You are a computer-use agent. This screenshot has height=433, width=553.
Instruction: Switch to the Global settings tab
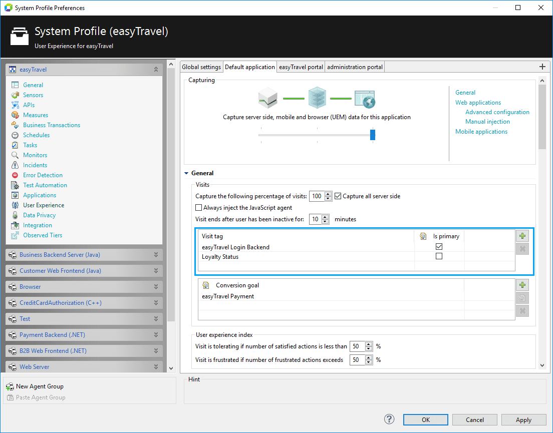pos(201,67)
